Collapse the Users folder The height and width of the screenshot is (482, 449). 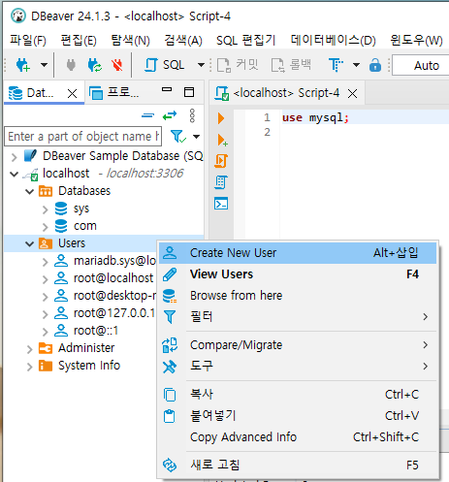point(29,243)
